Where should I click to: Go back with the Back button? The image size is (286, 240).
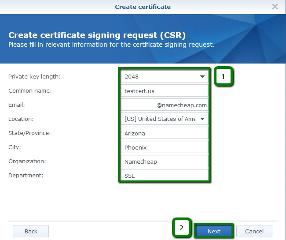click(31, 231)
